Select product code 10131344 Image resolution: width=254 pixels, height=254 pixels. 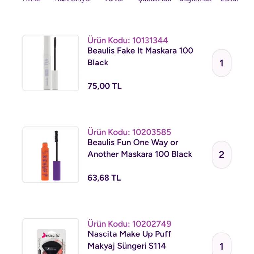click(x=128, y=40)
